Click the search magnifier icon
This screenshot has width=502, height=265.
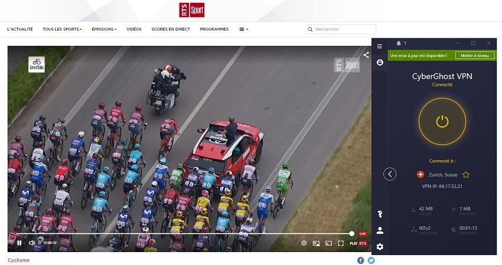coord(310,29)
